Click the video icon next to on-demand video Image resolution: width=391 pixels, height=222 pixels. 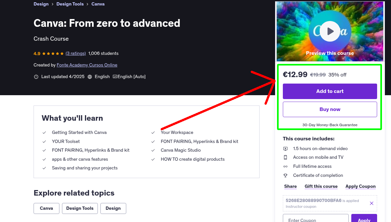(x=285, y=148)
